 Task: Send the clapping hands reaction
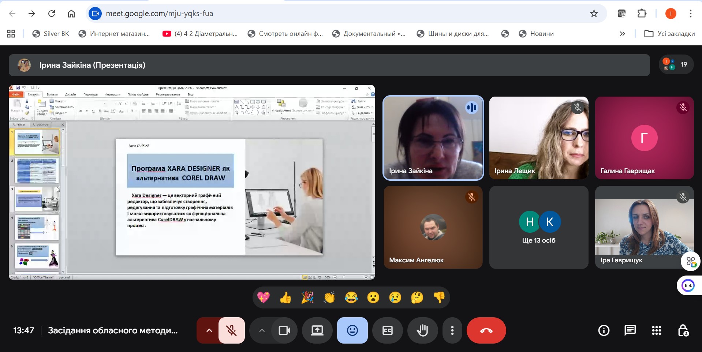point(329,298)
